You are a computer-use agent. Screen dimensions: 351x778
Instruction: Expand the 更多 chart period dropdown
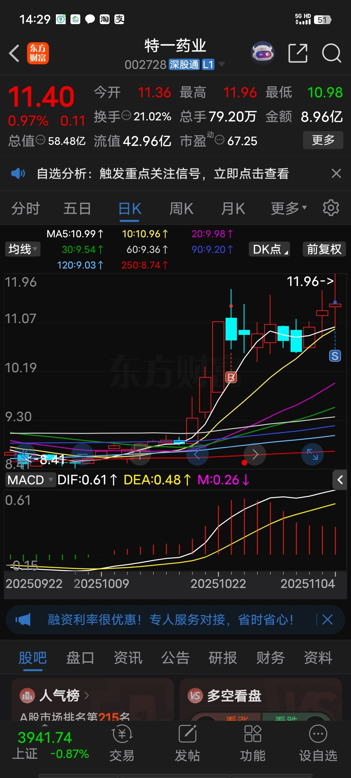point(289,209)
